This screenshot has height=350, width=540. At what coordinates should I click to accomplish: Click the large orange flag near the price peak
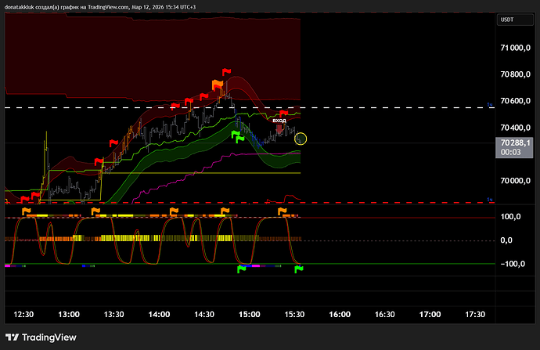coord(216,85)
